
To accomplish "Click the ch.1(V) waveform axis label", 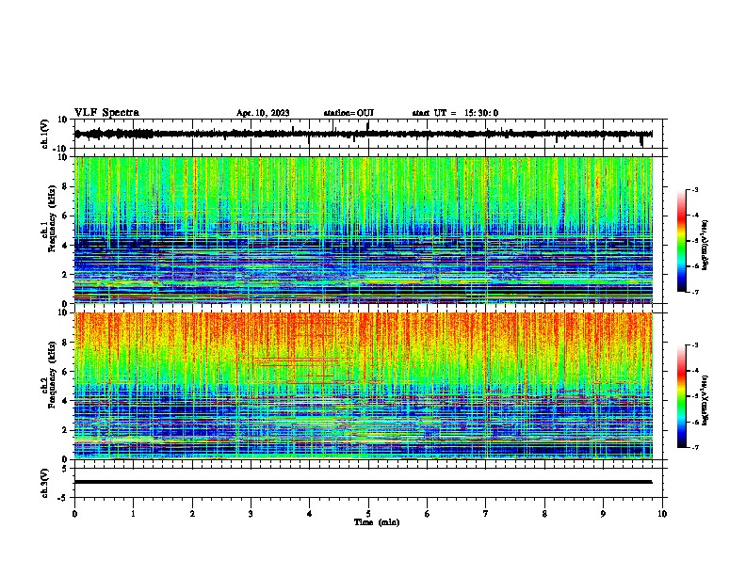I will (45, 134).
